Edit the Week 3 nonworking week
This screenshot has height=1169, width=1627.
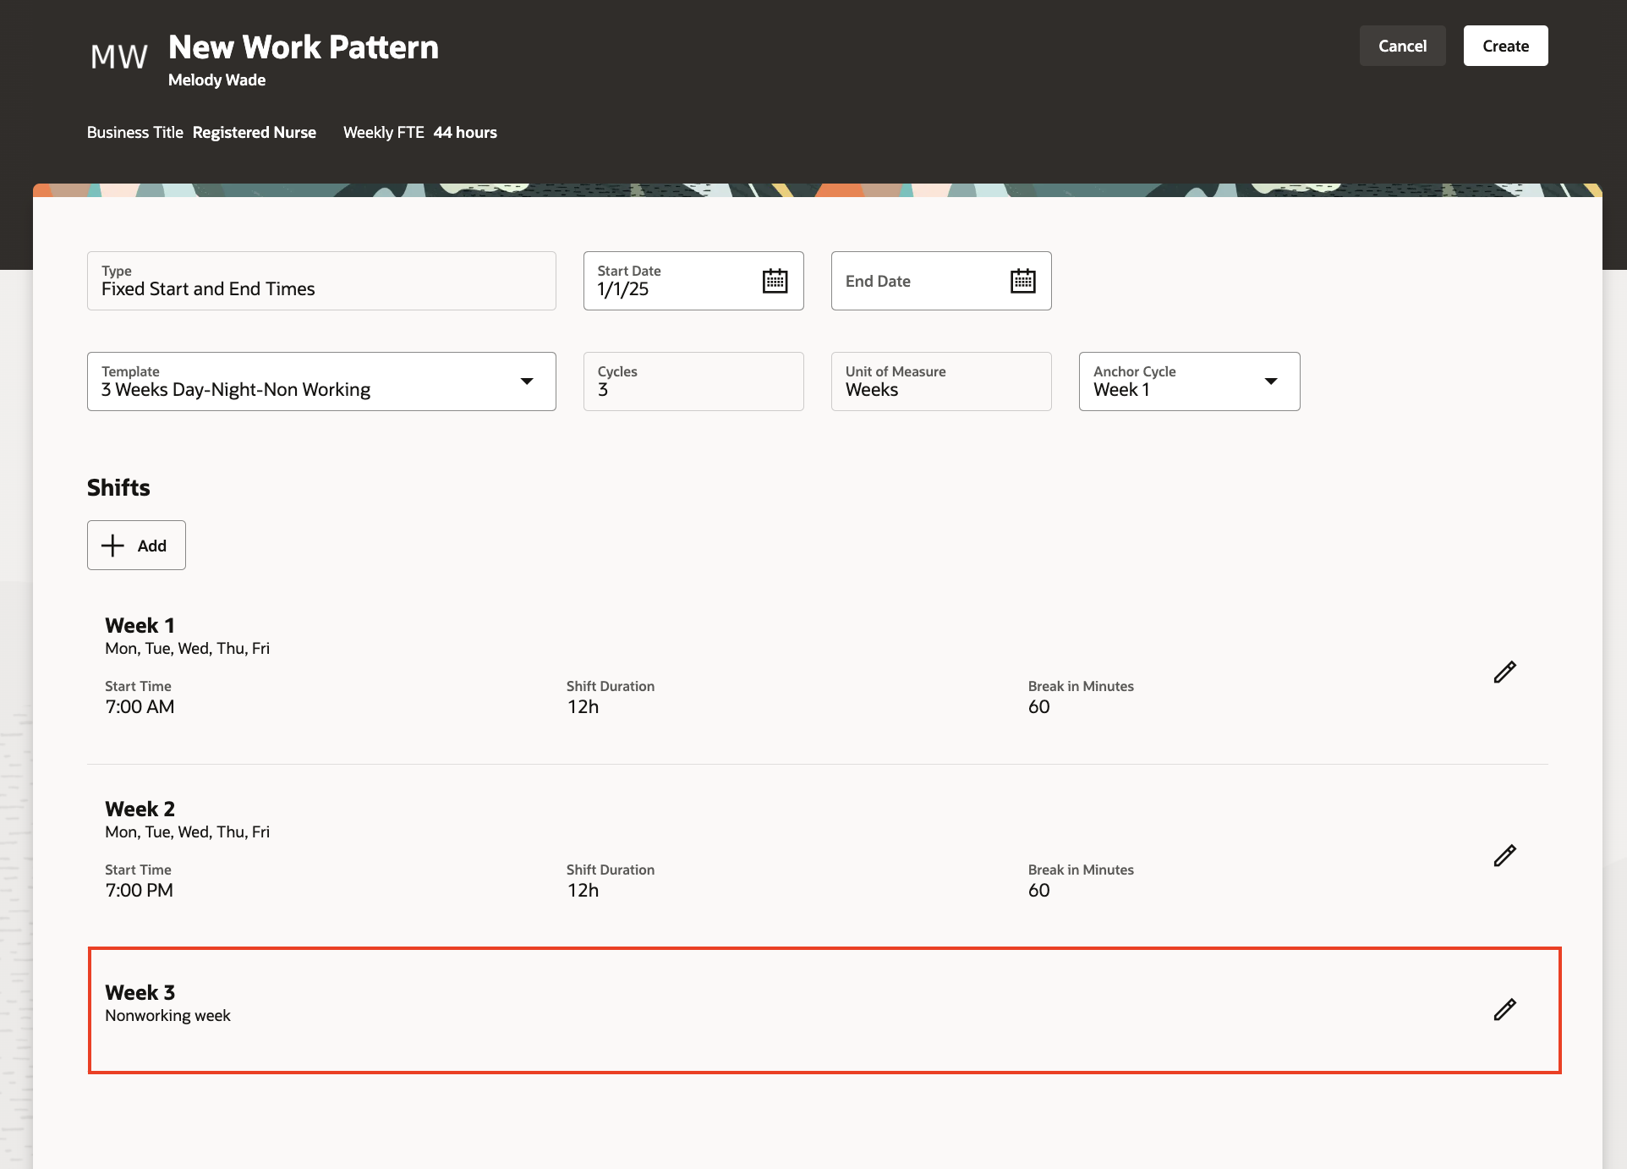tap(1504, 1010)
